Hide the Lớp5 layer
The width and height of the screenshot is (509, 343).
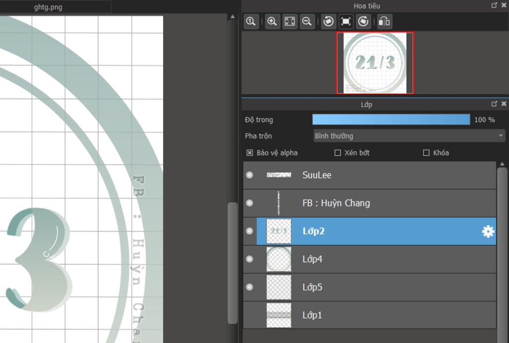coord(250,287)
